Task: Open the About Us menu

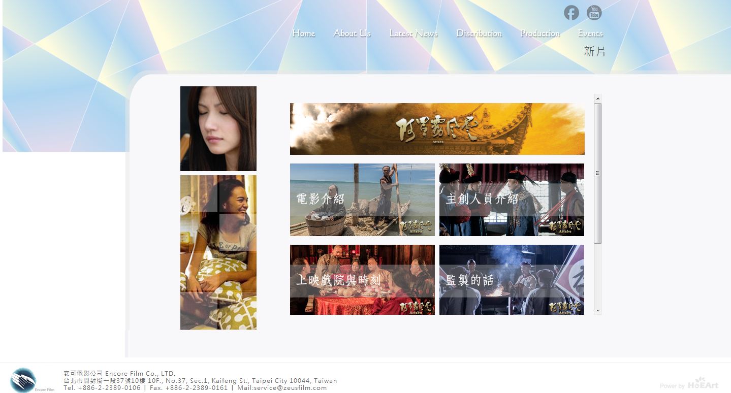Action: coord(352,34)
